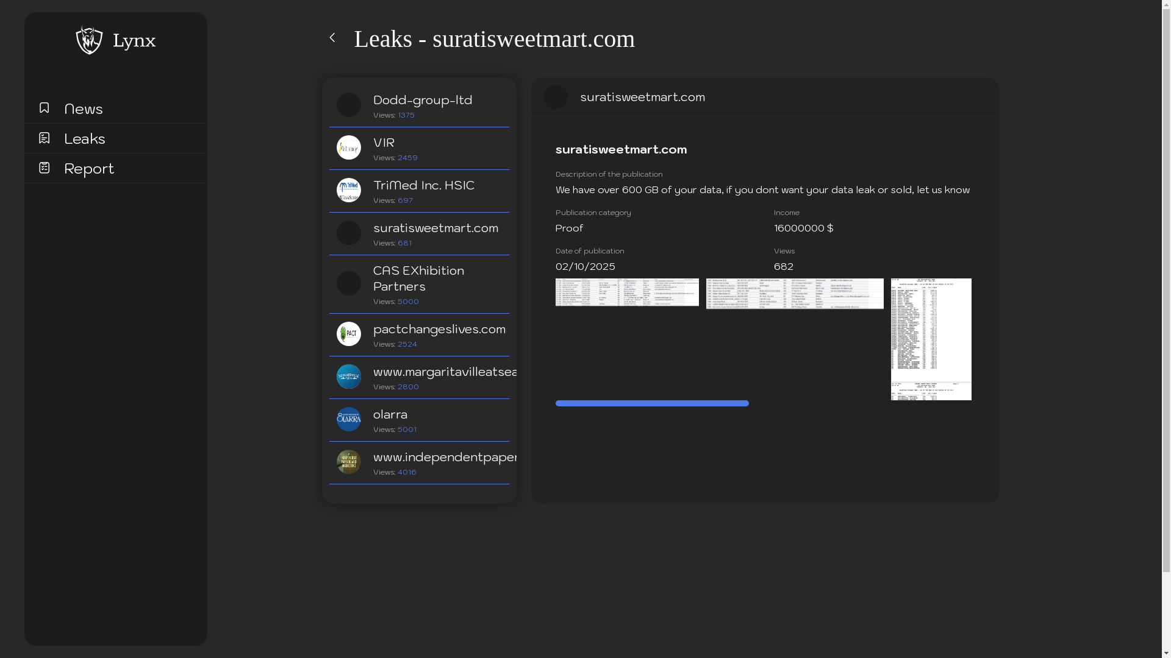Open the News menu item
The height and width of the screenshot is (658, 1171).
[84, 108]
